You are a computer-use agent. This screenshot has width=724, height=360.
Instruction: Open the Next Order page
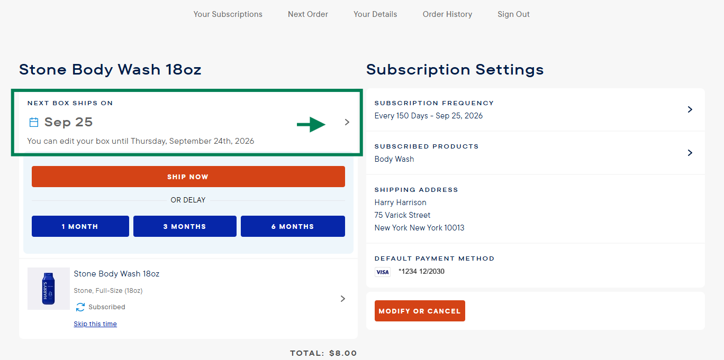point(308,14)
